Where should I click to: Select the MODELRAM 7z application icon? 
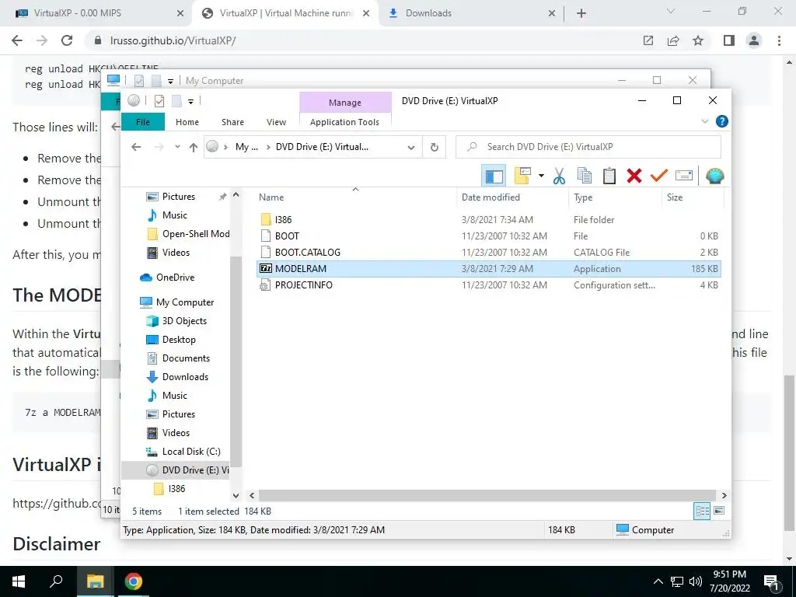[266, 268]
